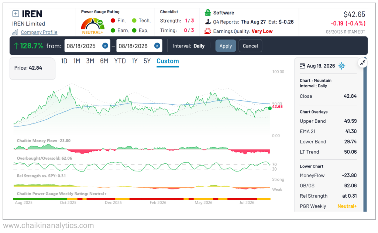
Task: Click the Rel Strength at 0.31 panel value
Action: coord(349,196)
